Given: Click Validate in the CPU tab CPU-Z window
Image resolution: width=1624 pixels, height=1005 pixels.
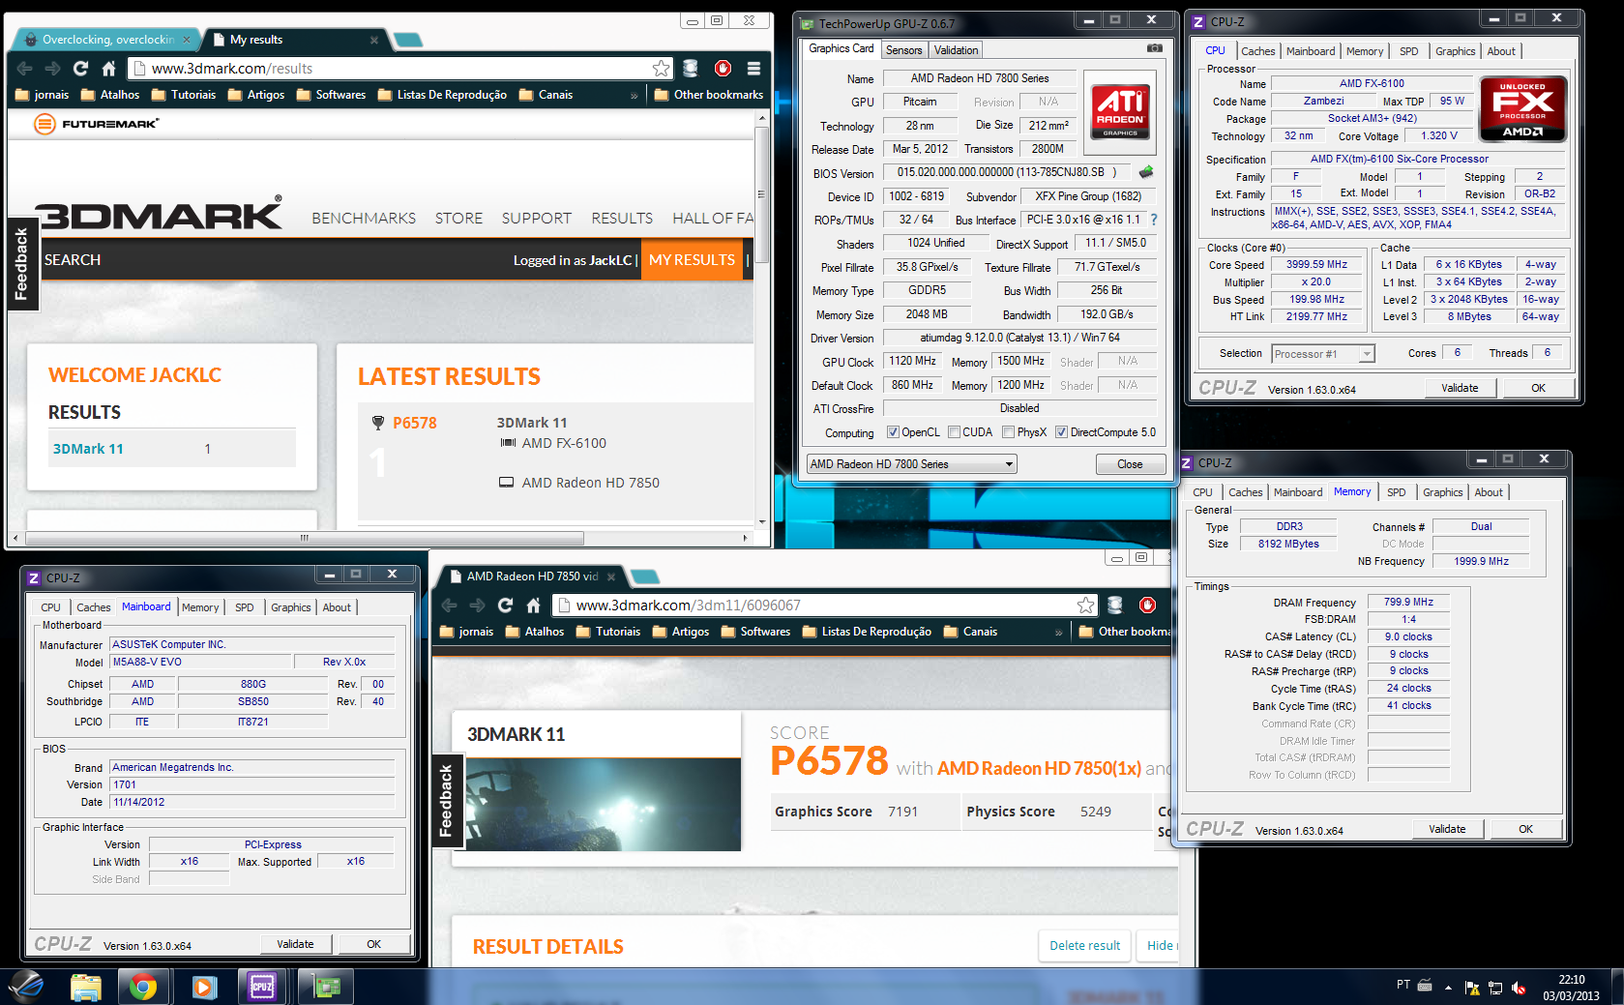Looking at the screenshot, I should click(1460, 388).
